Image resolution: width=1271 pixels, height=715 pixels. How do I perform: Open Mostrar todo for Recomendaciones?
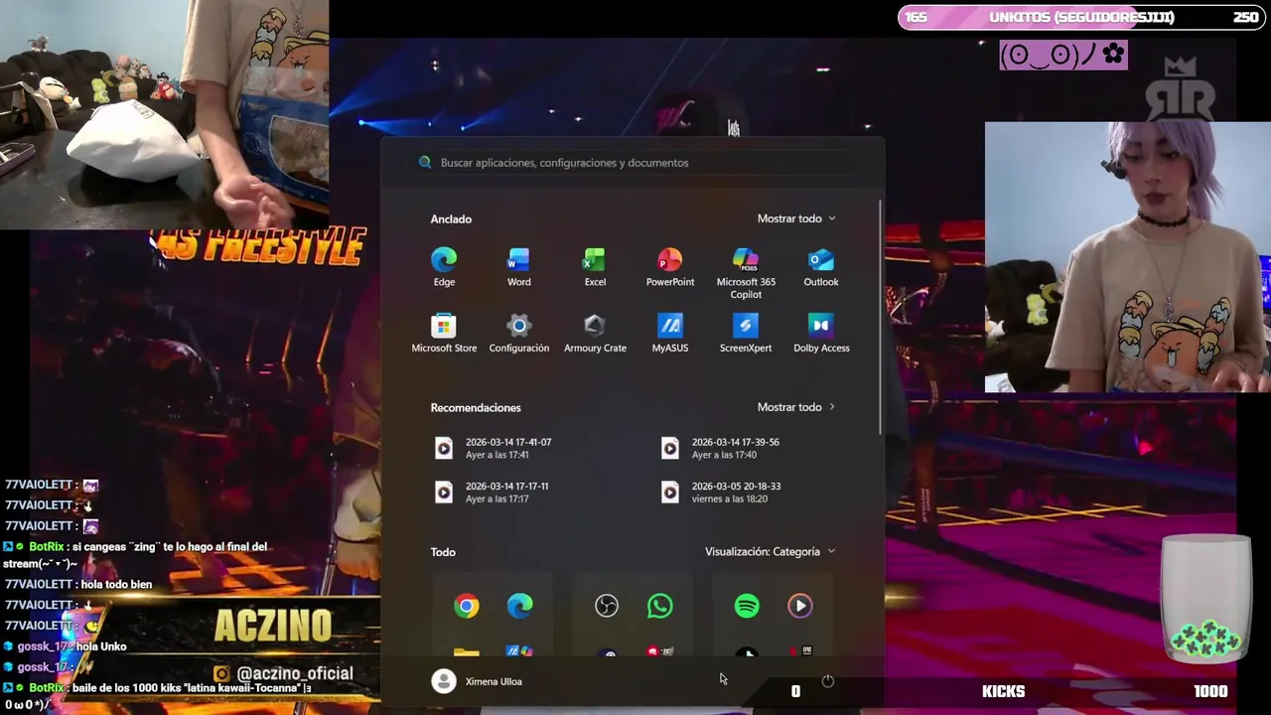click(x=796, y=407)
